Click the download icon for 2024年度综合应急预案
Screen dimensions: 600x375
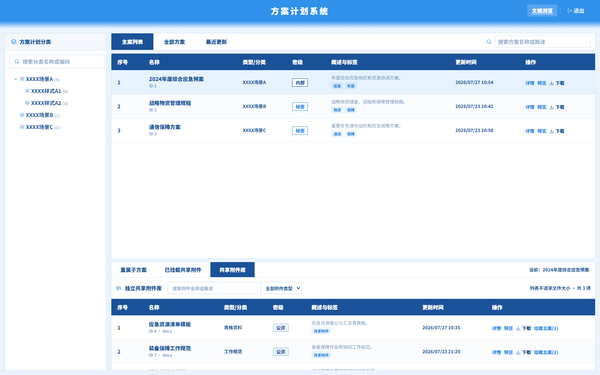click(x=552, y=83)
